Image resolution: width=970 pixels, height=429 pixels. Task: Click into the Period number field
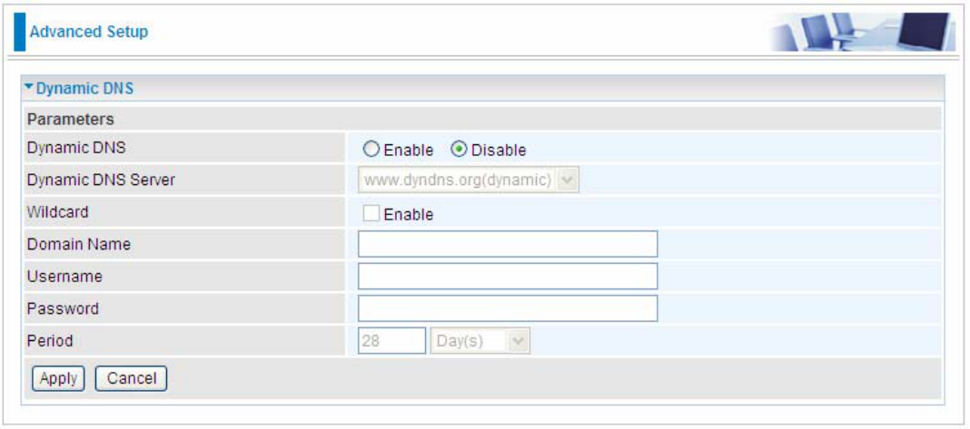tap(391, 341)
